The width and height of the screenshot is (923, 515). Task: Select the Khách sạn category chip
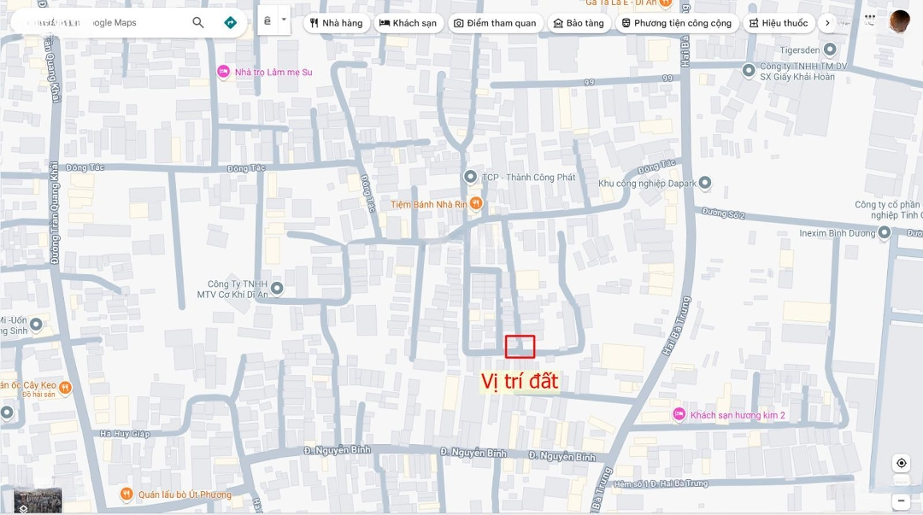click(408, 23)
